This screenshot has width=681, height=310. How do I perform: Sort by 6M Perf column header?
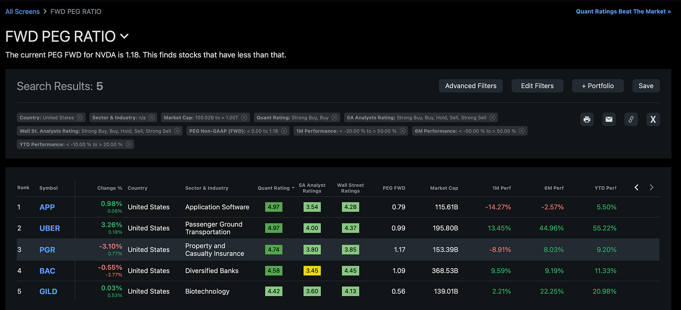pyautogui.click(x=554, y=188)
